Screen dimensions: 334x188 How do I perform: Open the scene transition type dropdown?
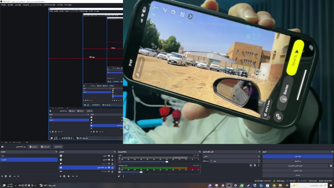[231, 156]
